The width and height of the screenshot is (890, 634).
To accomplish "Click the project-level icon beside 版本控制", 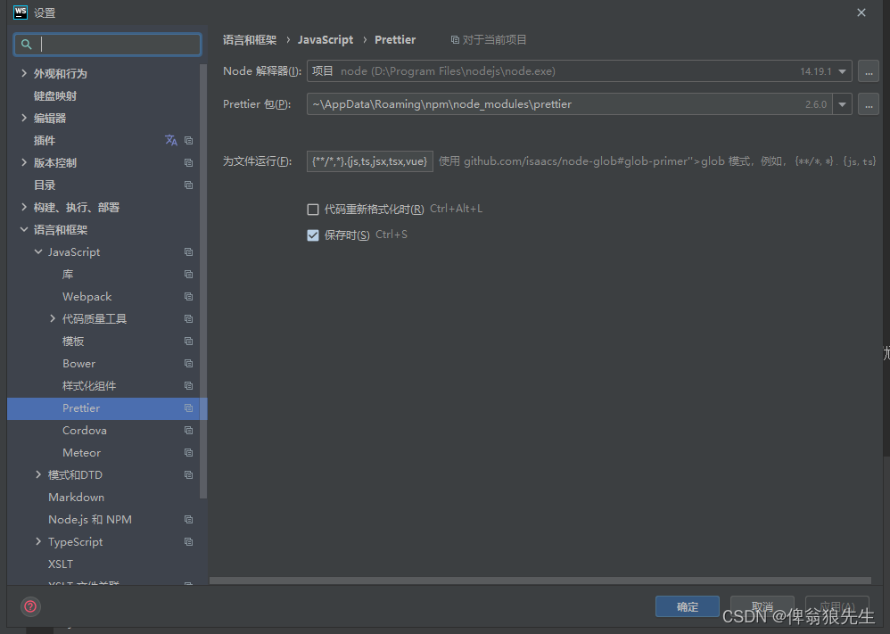I will [x=188, y=163].
